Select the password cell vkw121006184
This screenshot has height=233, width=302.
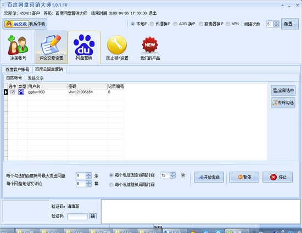[x=87, y=92]
